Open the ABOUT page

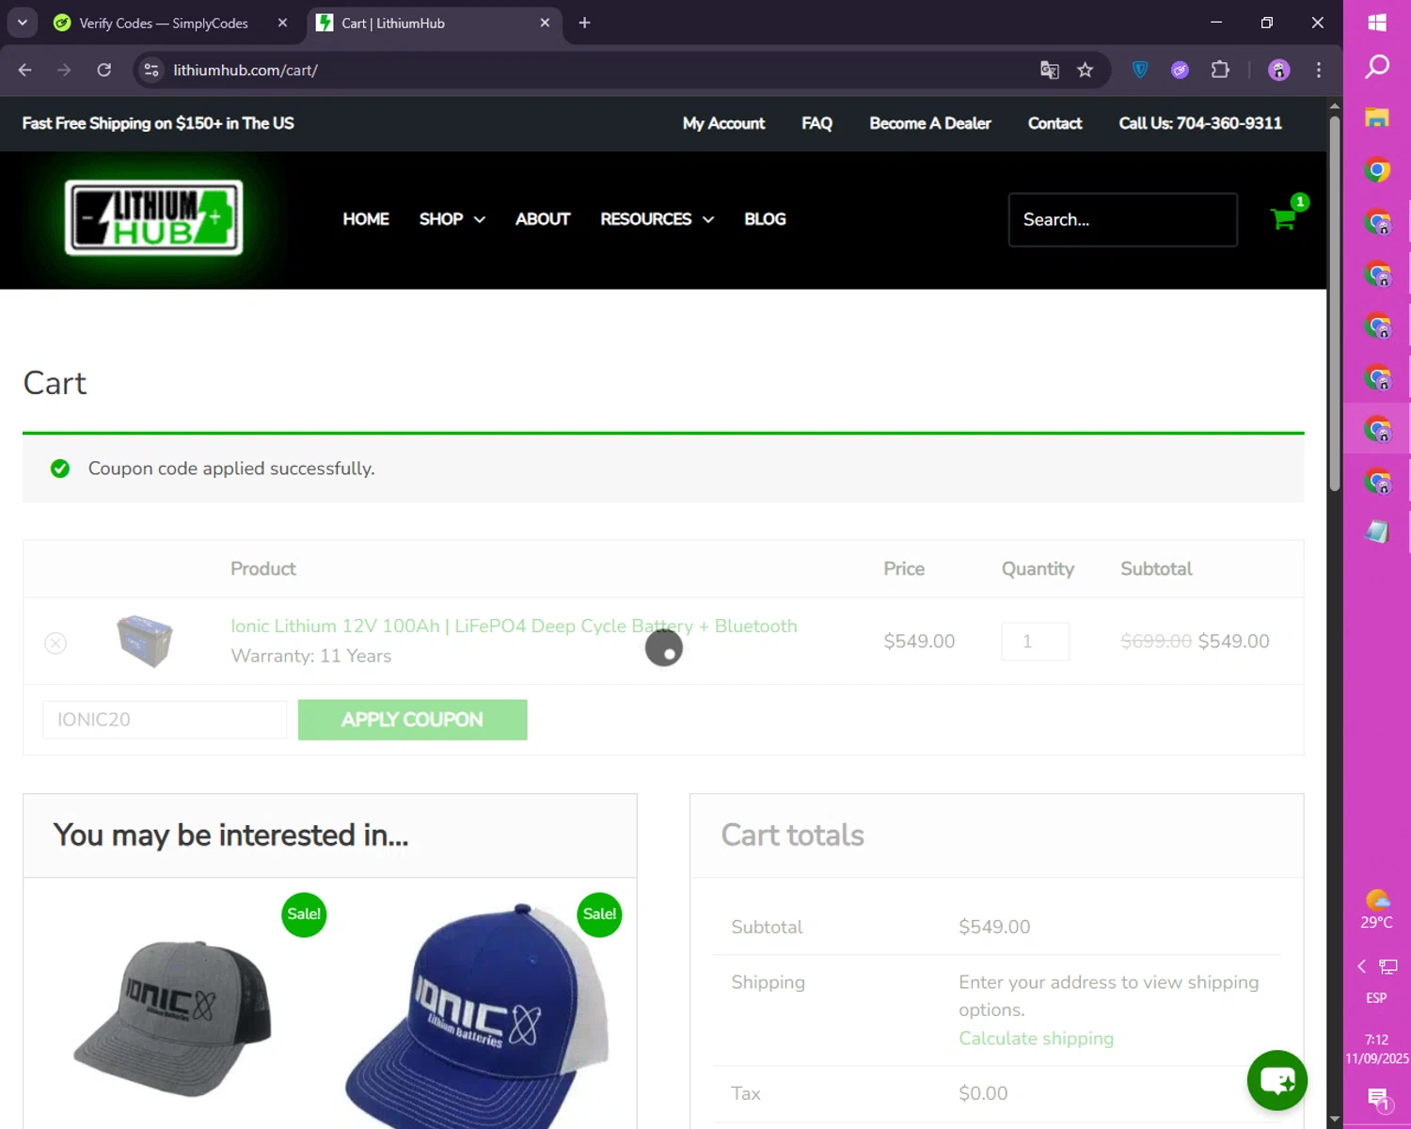(x=543, y=219)
